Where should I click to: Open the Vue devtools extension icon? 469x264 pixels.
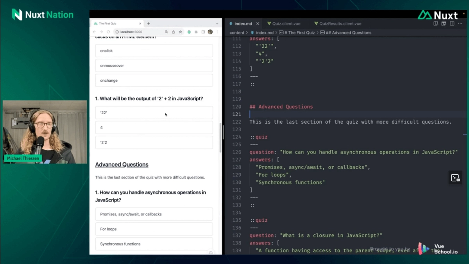189,32
